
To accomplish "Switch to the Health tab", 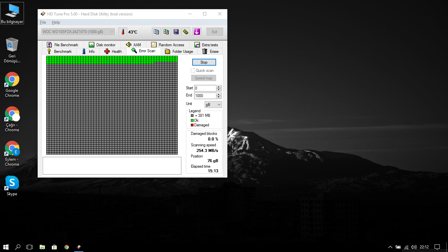I will tap(113, 51).
